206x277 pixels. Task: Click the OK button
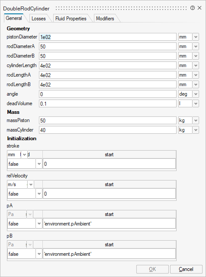pyautogui.click(x=152, y=269)
